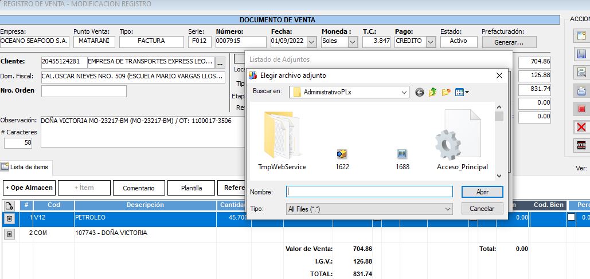Switch to Lista de items tab
Viewport: 590px width, 279px height.
click(x=26, y=167)
